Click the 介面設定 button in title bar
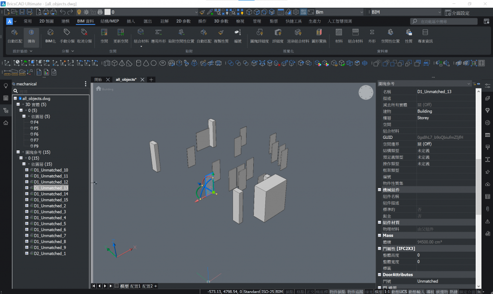 (x=457, y=12)
